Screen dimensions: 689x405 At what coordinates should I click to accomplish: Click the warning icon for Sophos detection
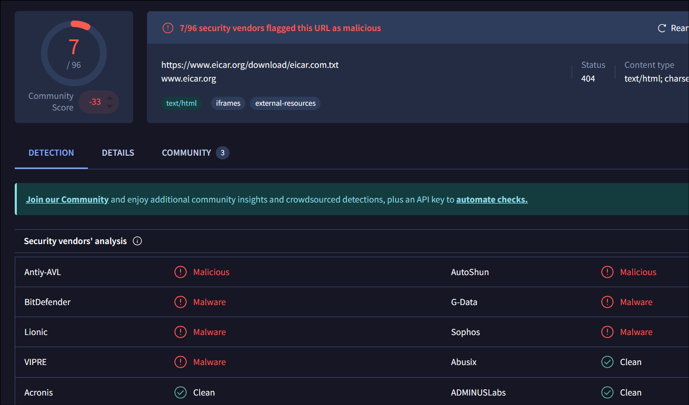point(607,332)
